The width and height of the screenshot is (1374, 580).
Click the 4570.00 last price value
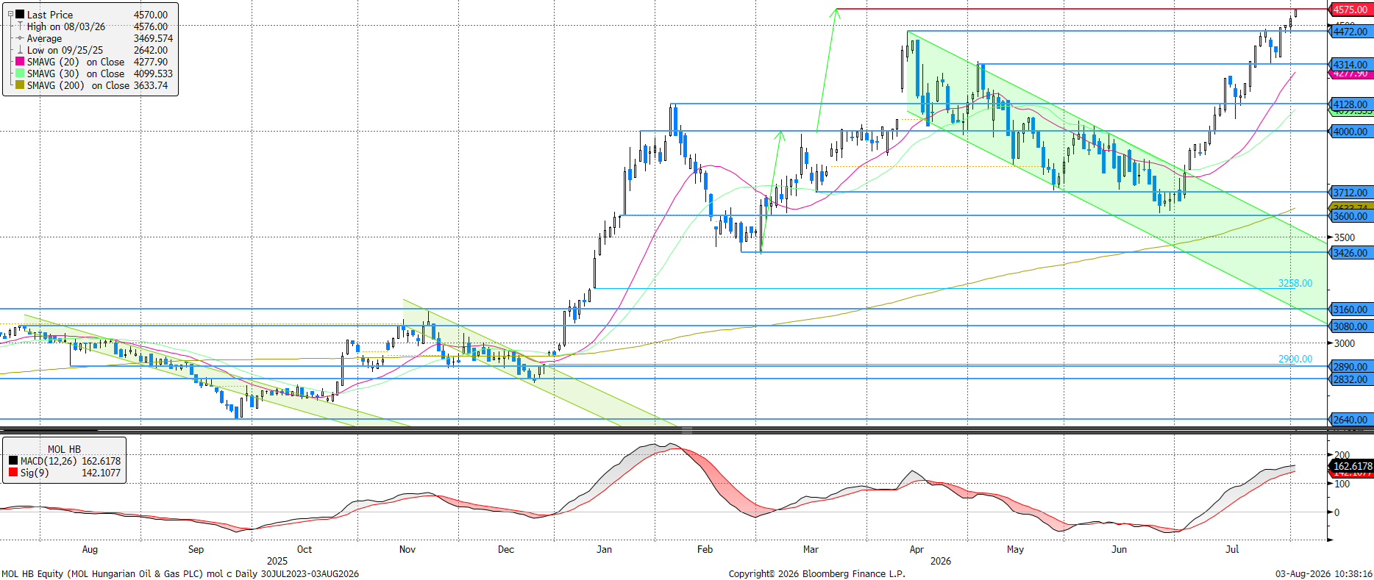tap(151, 15)
